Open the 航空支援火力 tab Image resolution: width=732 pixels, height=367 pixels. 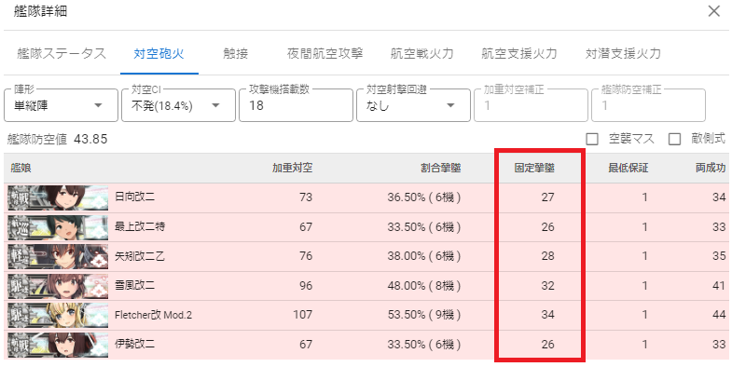tap(519, 54)
